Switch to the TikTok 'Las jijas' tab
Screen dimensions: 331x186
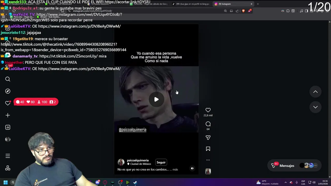pyautogui.click(x=191, y=4)
